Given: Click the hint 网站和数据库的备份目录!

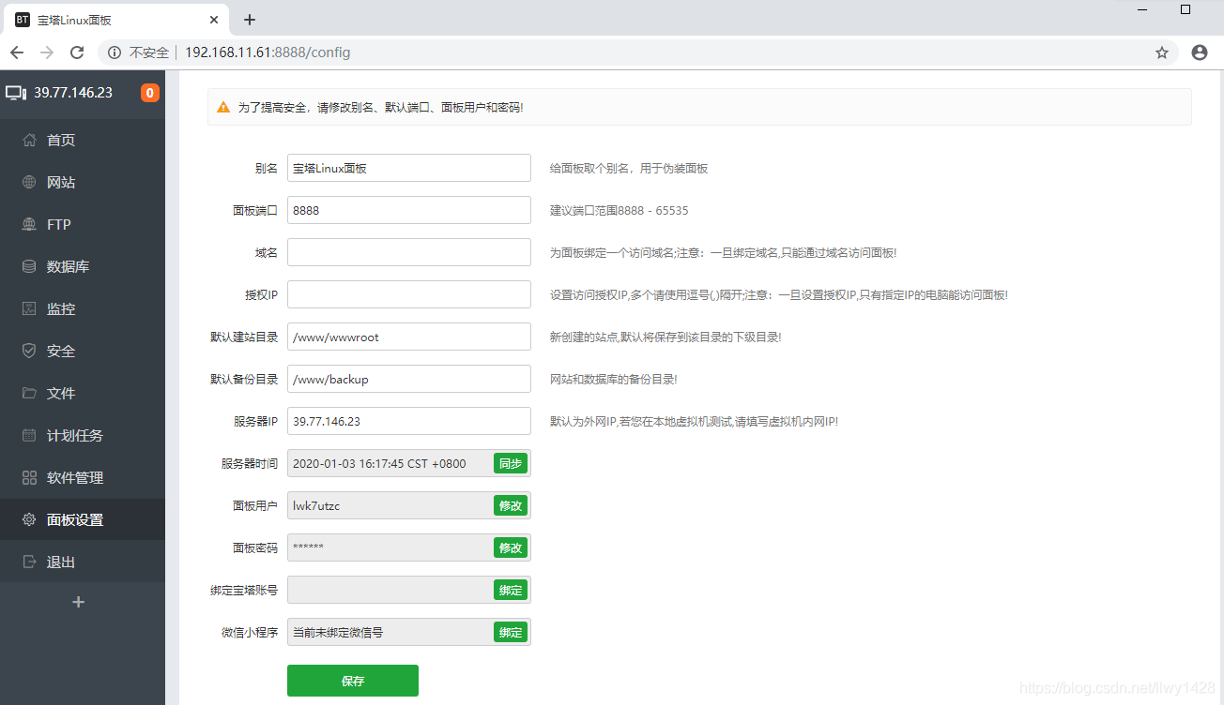Looking at the screenshot, I should tap(614, 379).
